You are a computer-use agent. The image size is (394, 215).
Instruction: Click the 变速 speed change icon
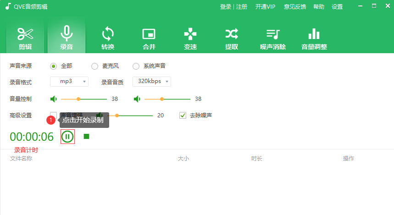pos(190,38)
